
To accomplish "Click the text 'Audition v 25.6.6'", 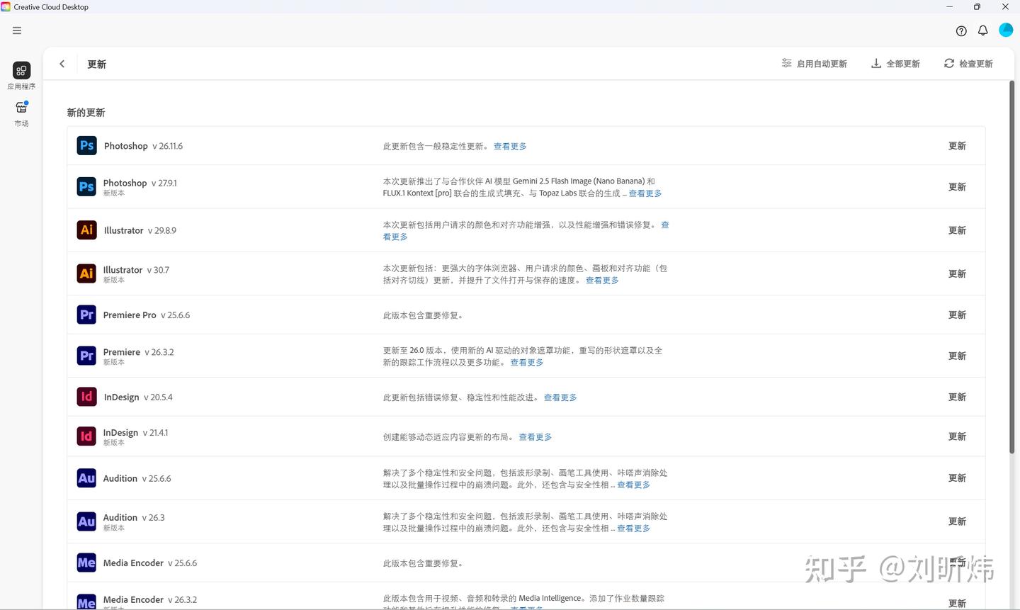I will (x=137, y=479).
